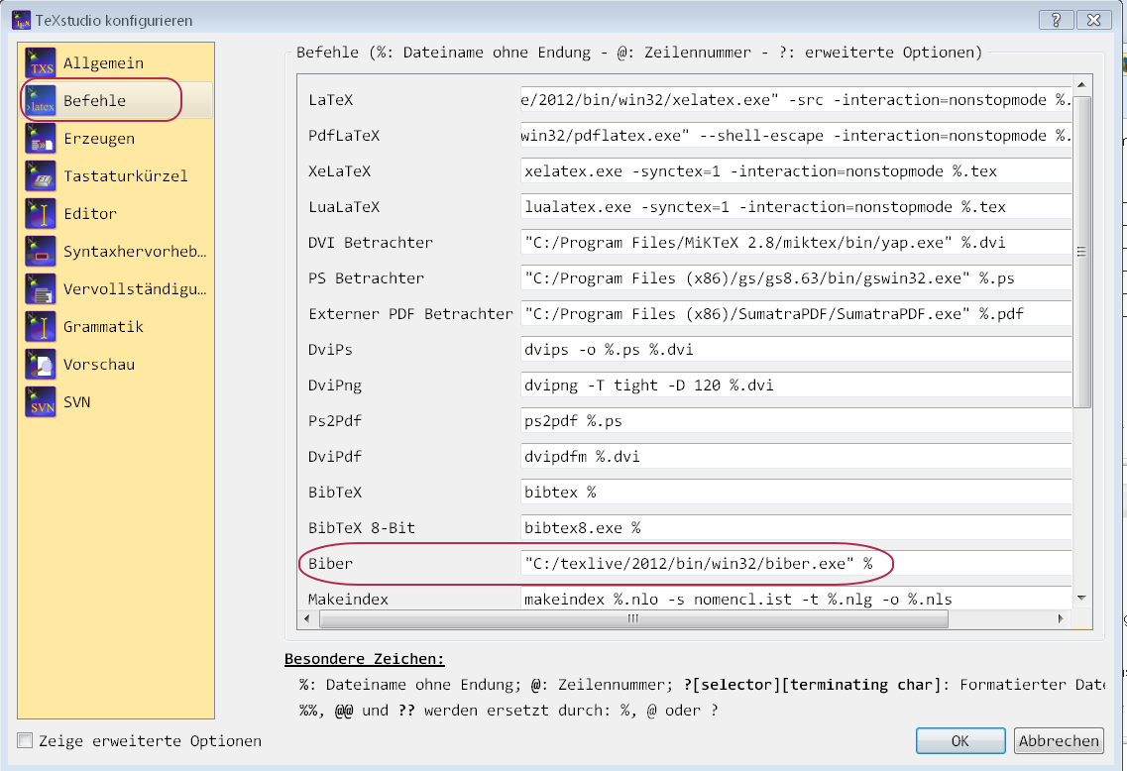Click the Externer PDF Betrachter label
This screenshot has height=771, width=1127.
coord(410,314)
